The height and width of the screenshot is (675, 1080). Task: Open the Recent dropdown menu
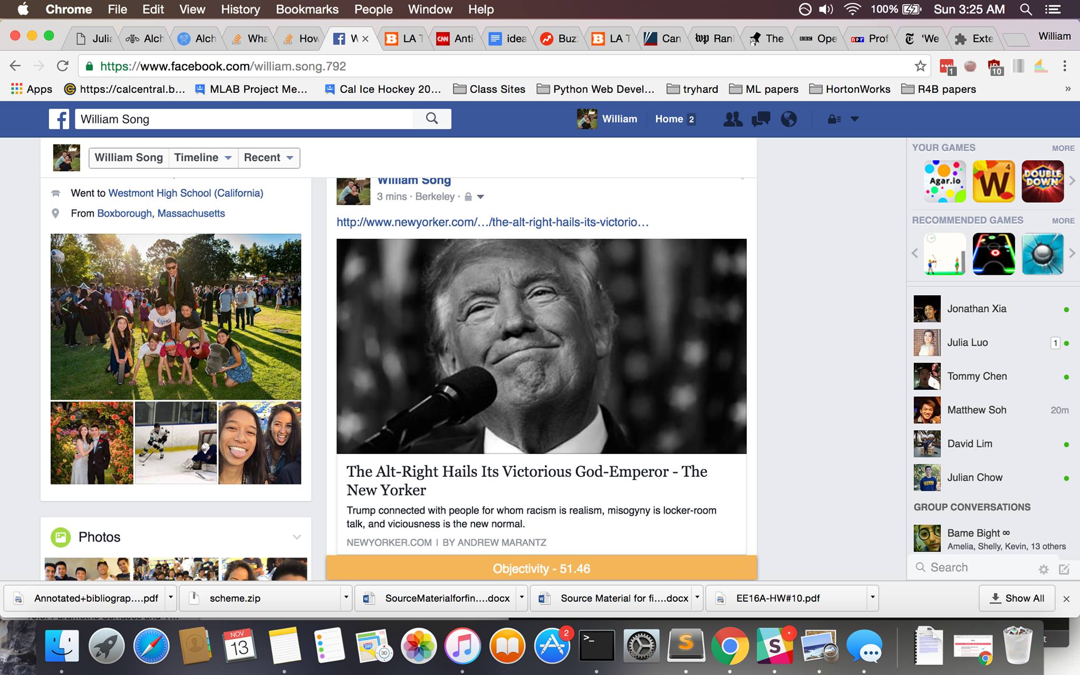(268, 158)
